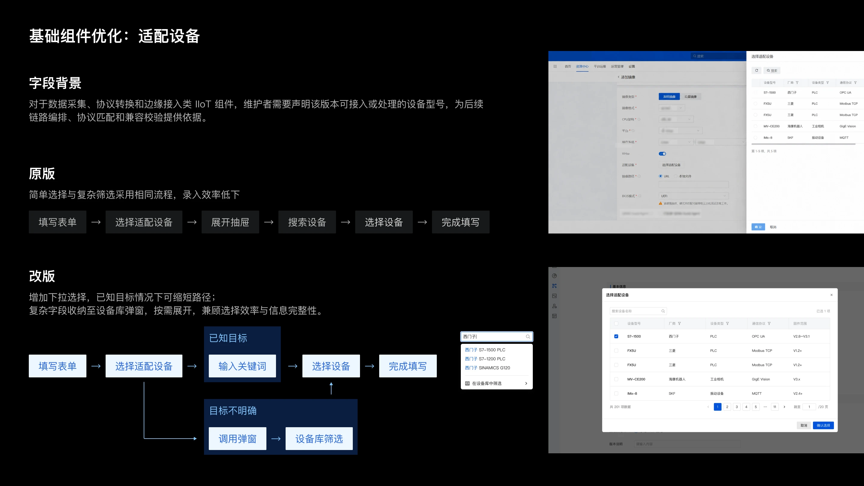Click the back chevron next to 添加镜像
The height and width of the screenshot is (486, 864).
pyautogui.click(x=619, y=77)
